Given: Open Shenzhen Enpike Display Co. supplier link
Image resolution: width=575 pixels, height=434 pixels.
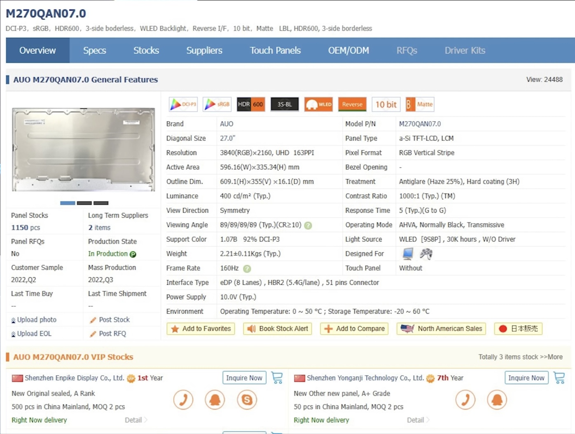Looking at the screenshot, I should click(x=75, y=378).
